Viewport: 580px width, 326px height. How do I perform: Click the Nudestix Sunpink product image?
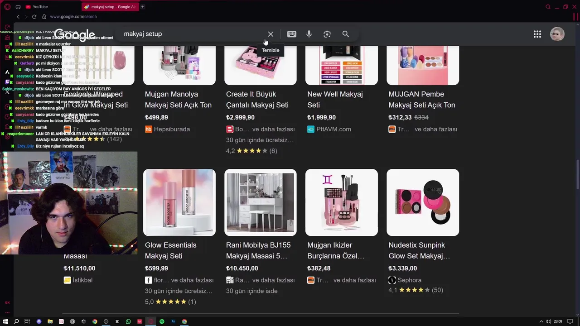tap(423, 202)
